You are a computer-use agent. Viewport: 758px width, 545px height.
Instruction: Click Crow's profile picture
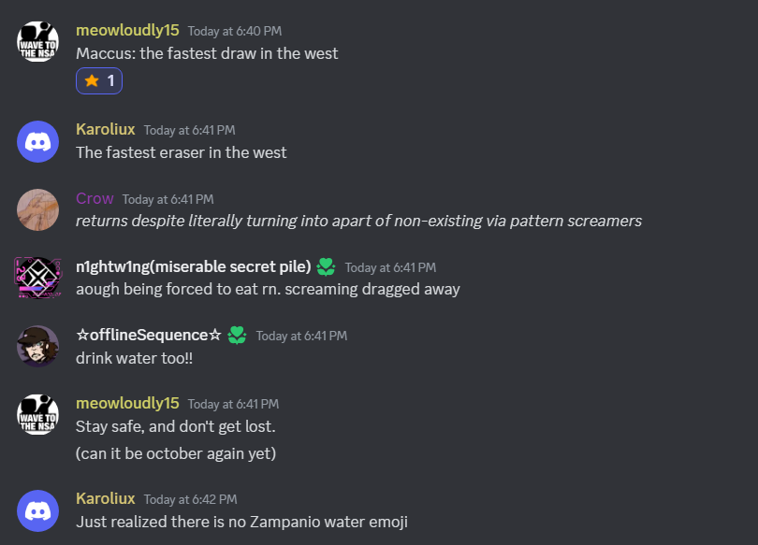38,209
